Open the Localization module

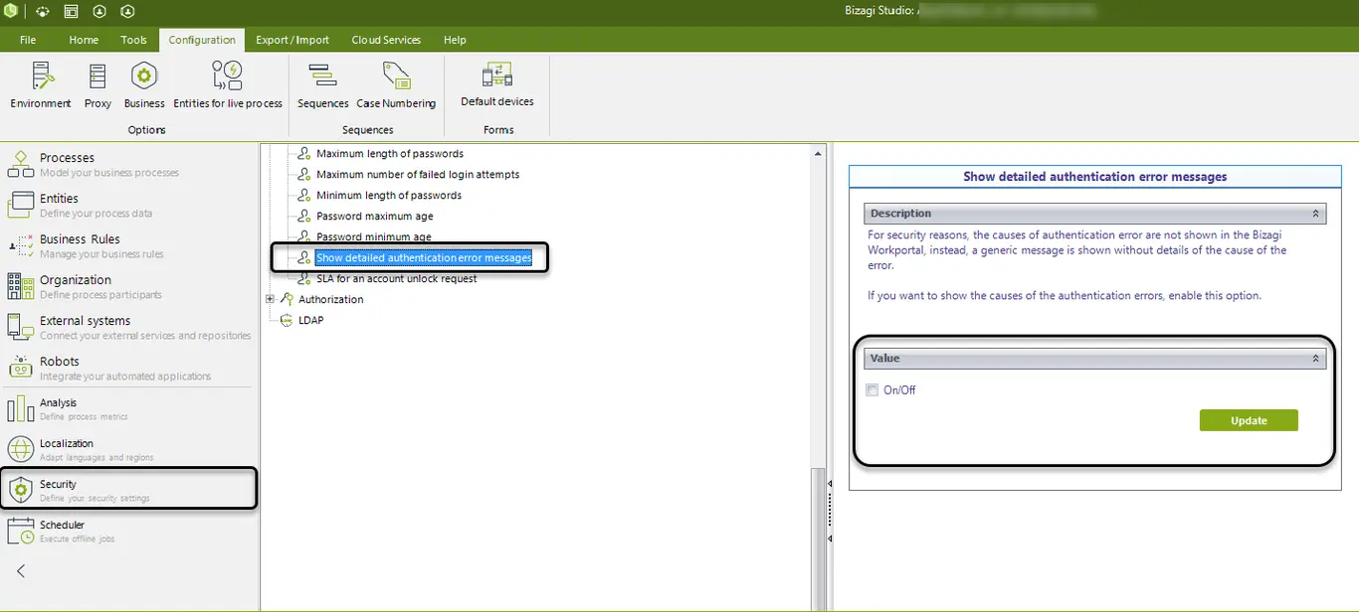129,449
